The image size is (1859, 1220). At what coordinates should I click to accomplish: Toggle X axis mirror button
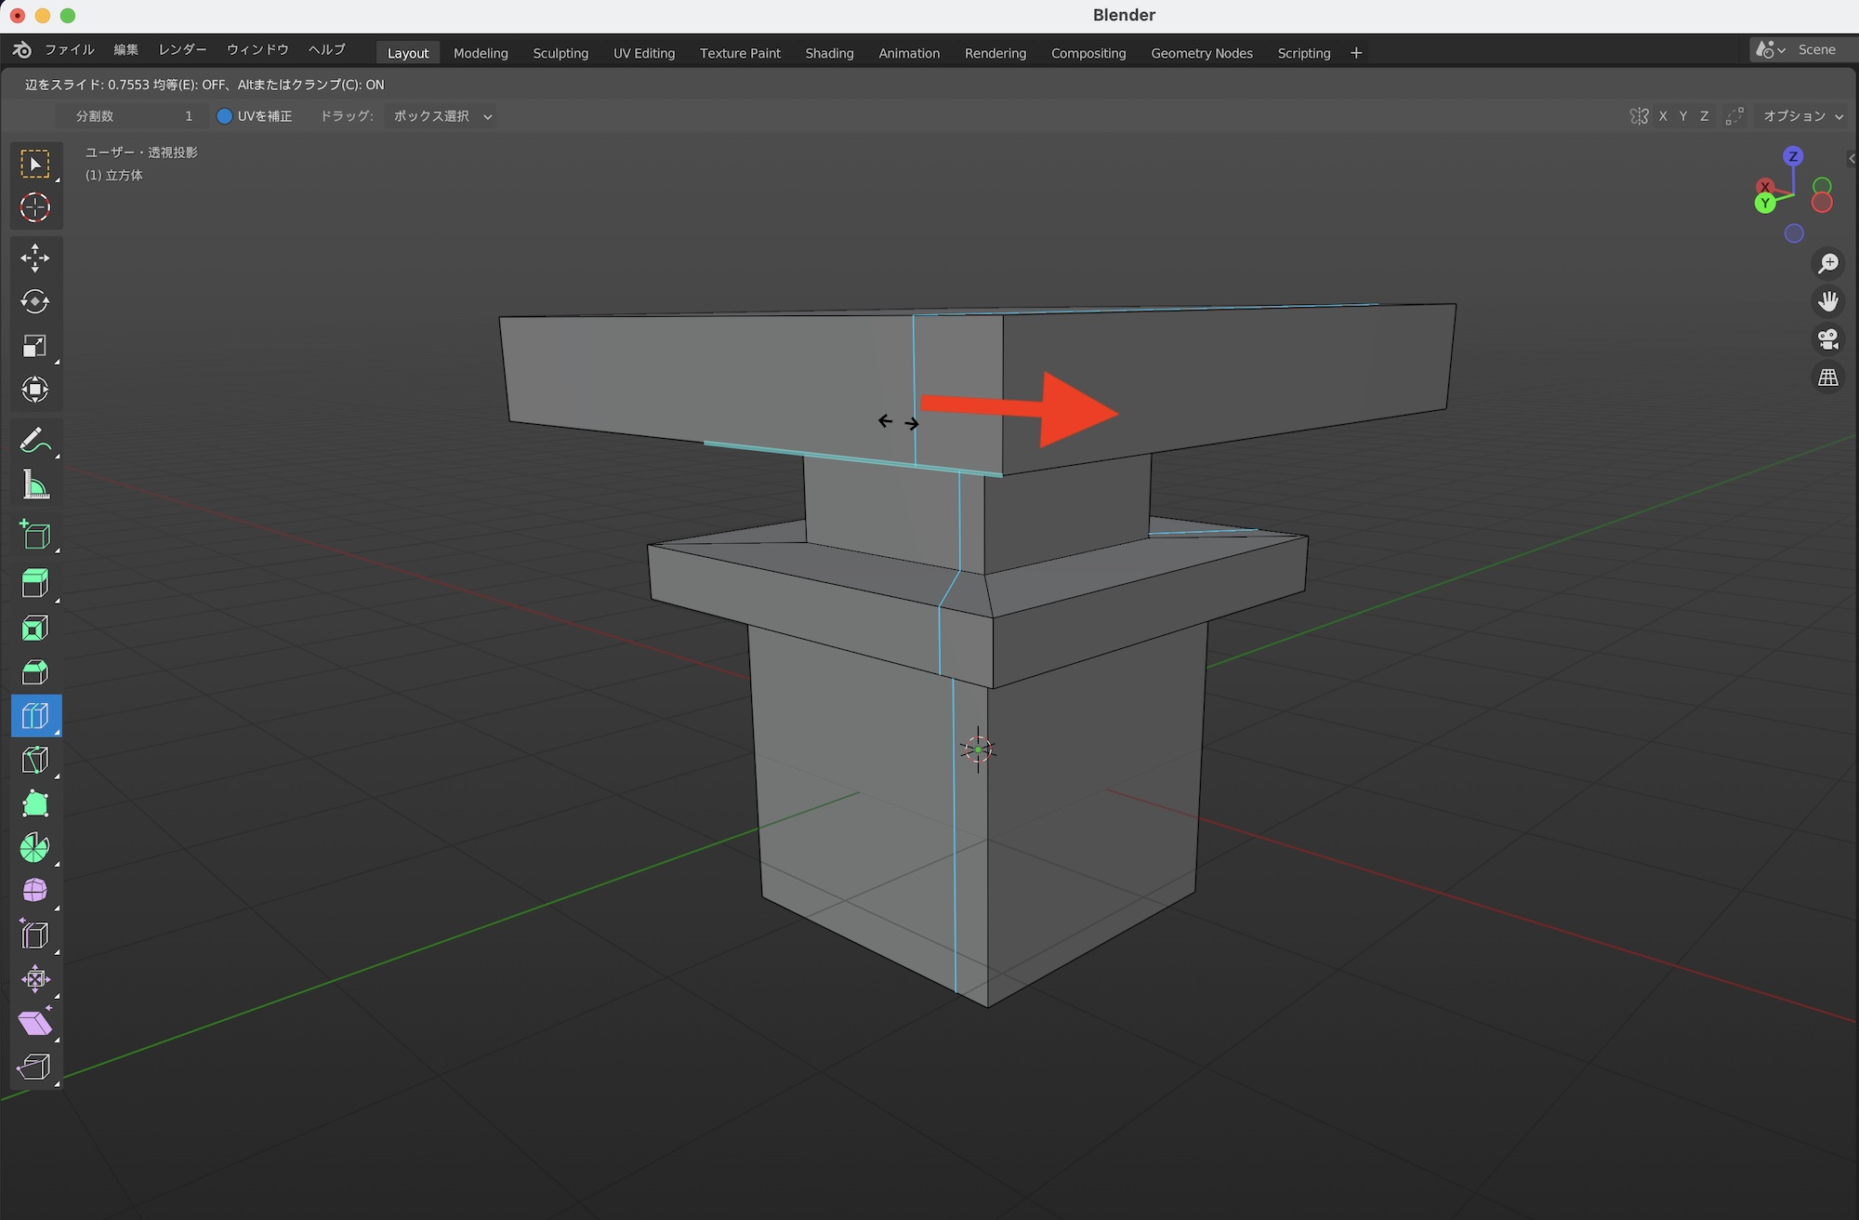tap(1663, 116)
